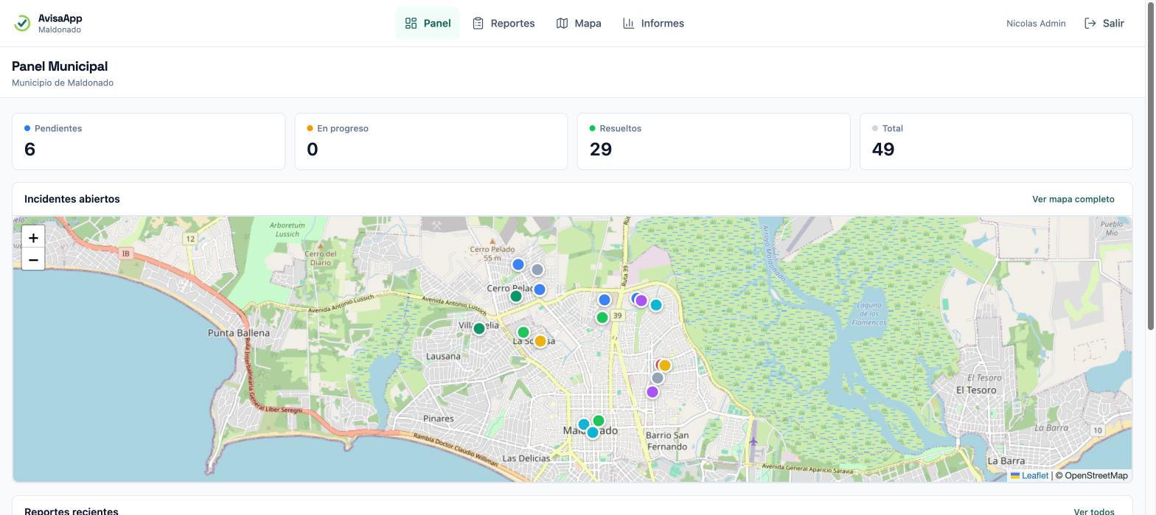This screenshot has width=1156, height=515.
Task: Select the dark green marker on Cerro Pelado label
Action: 516,296
